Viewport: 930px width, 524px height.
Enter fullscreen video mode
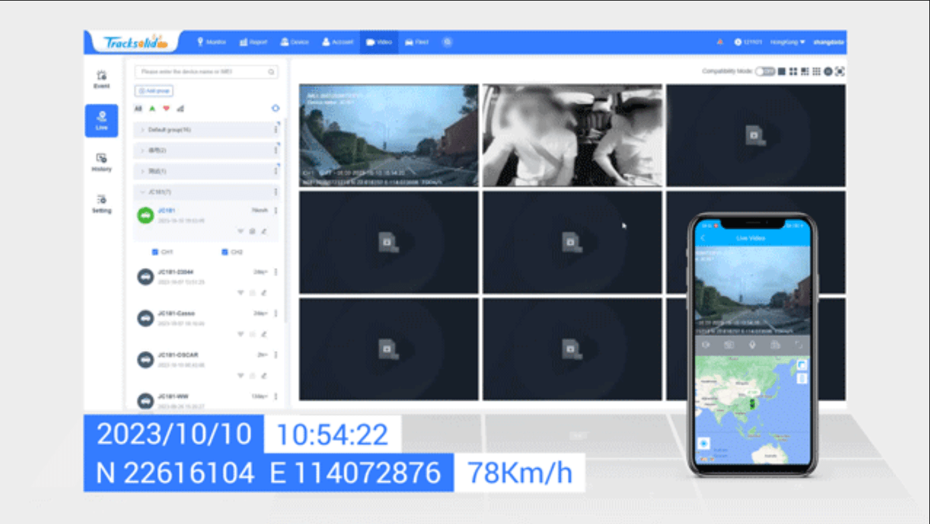(840, 71)
